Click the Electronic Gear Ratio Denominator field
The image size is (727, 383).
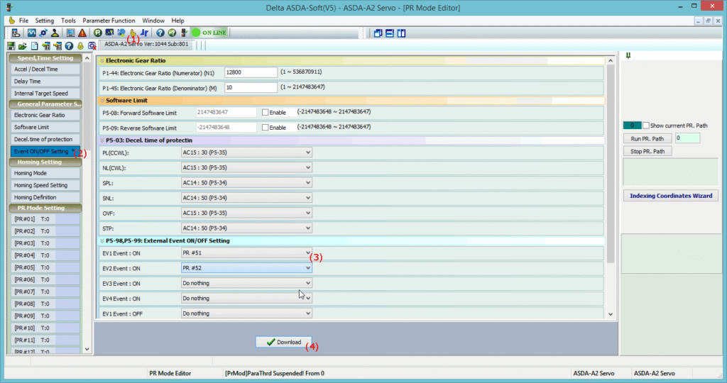pyautogui.click(x=251, y=87)
